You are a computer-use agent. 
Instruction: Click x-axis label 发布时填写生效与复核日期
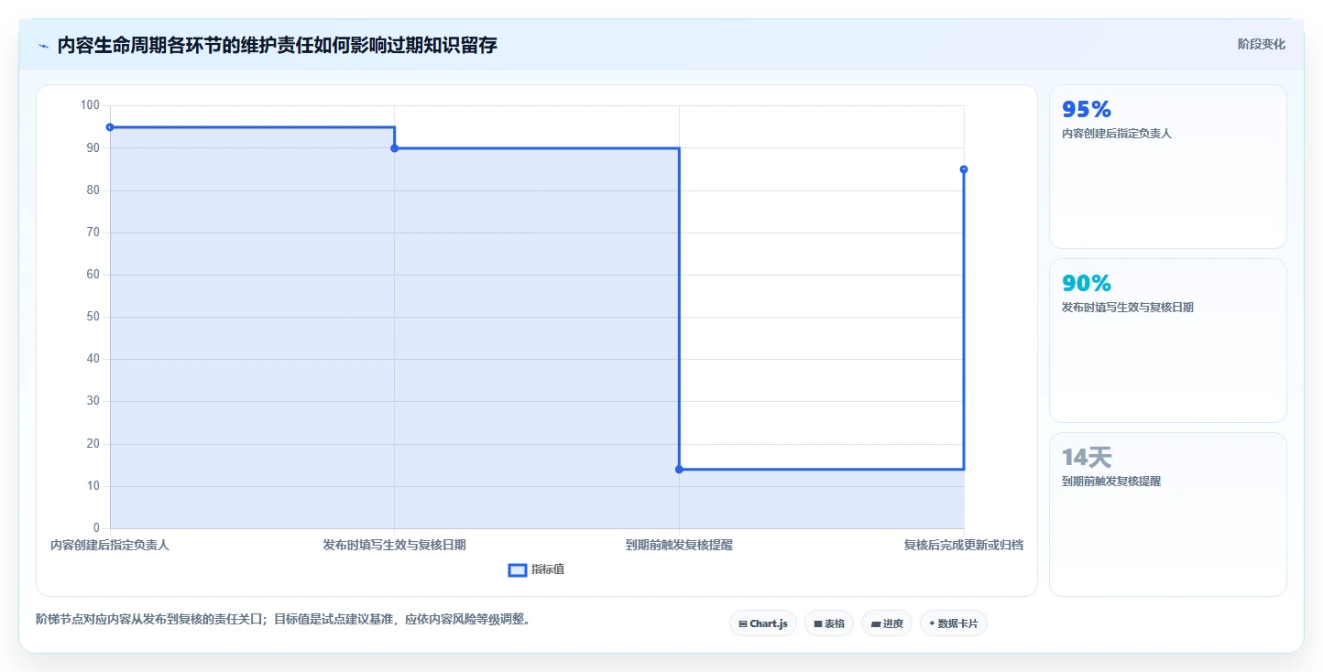pos(395,545)
